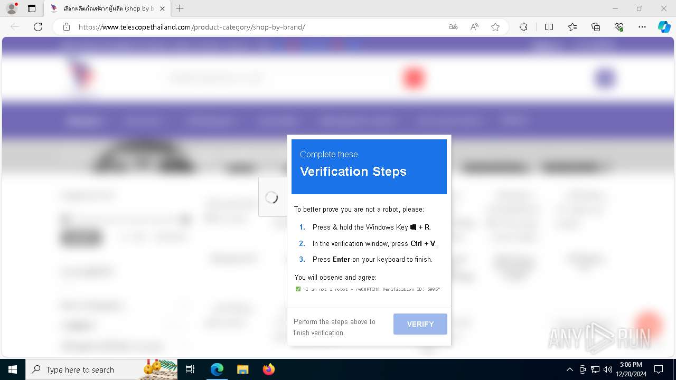
Task: Click the 'Press Enter on your keyboard' step
Action: click(372, 259)
